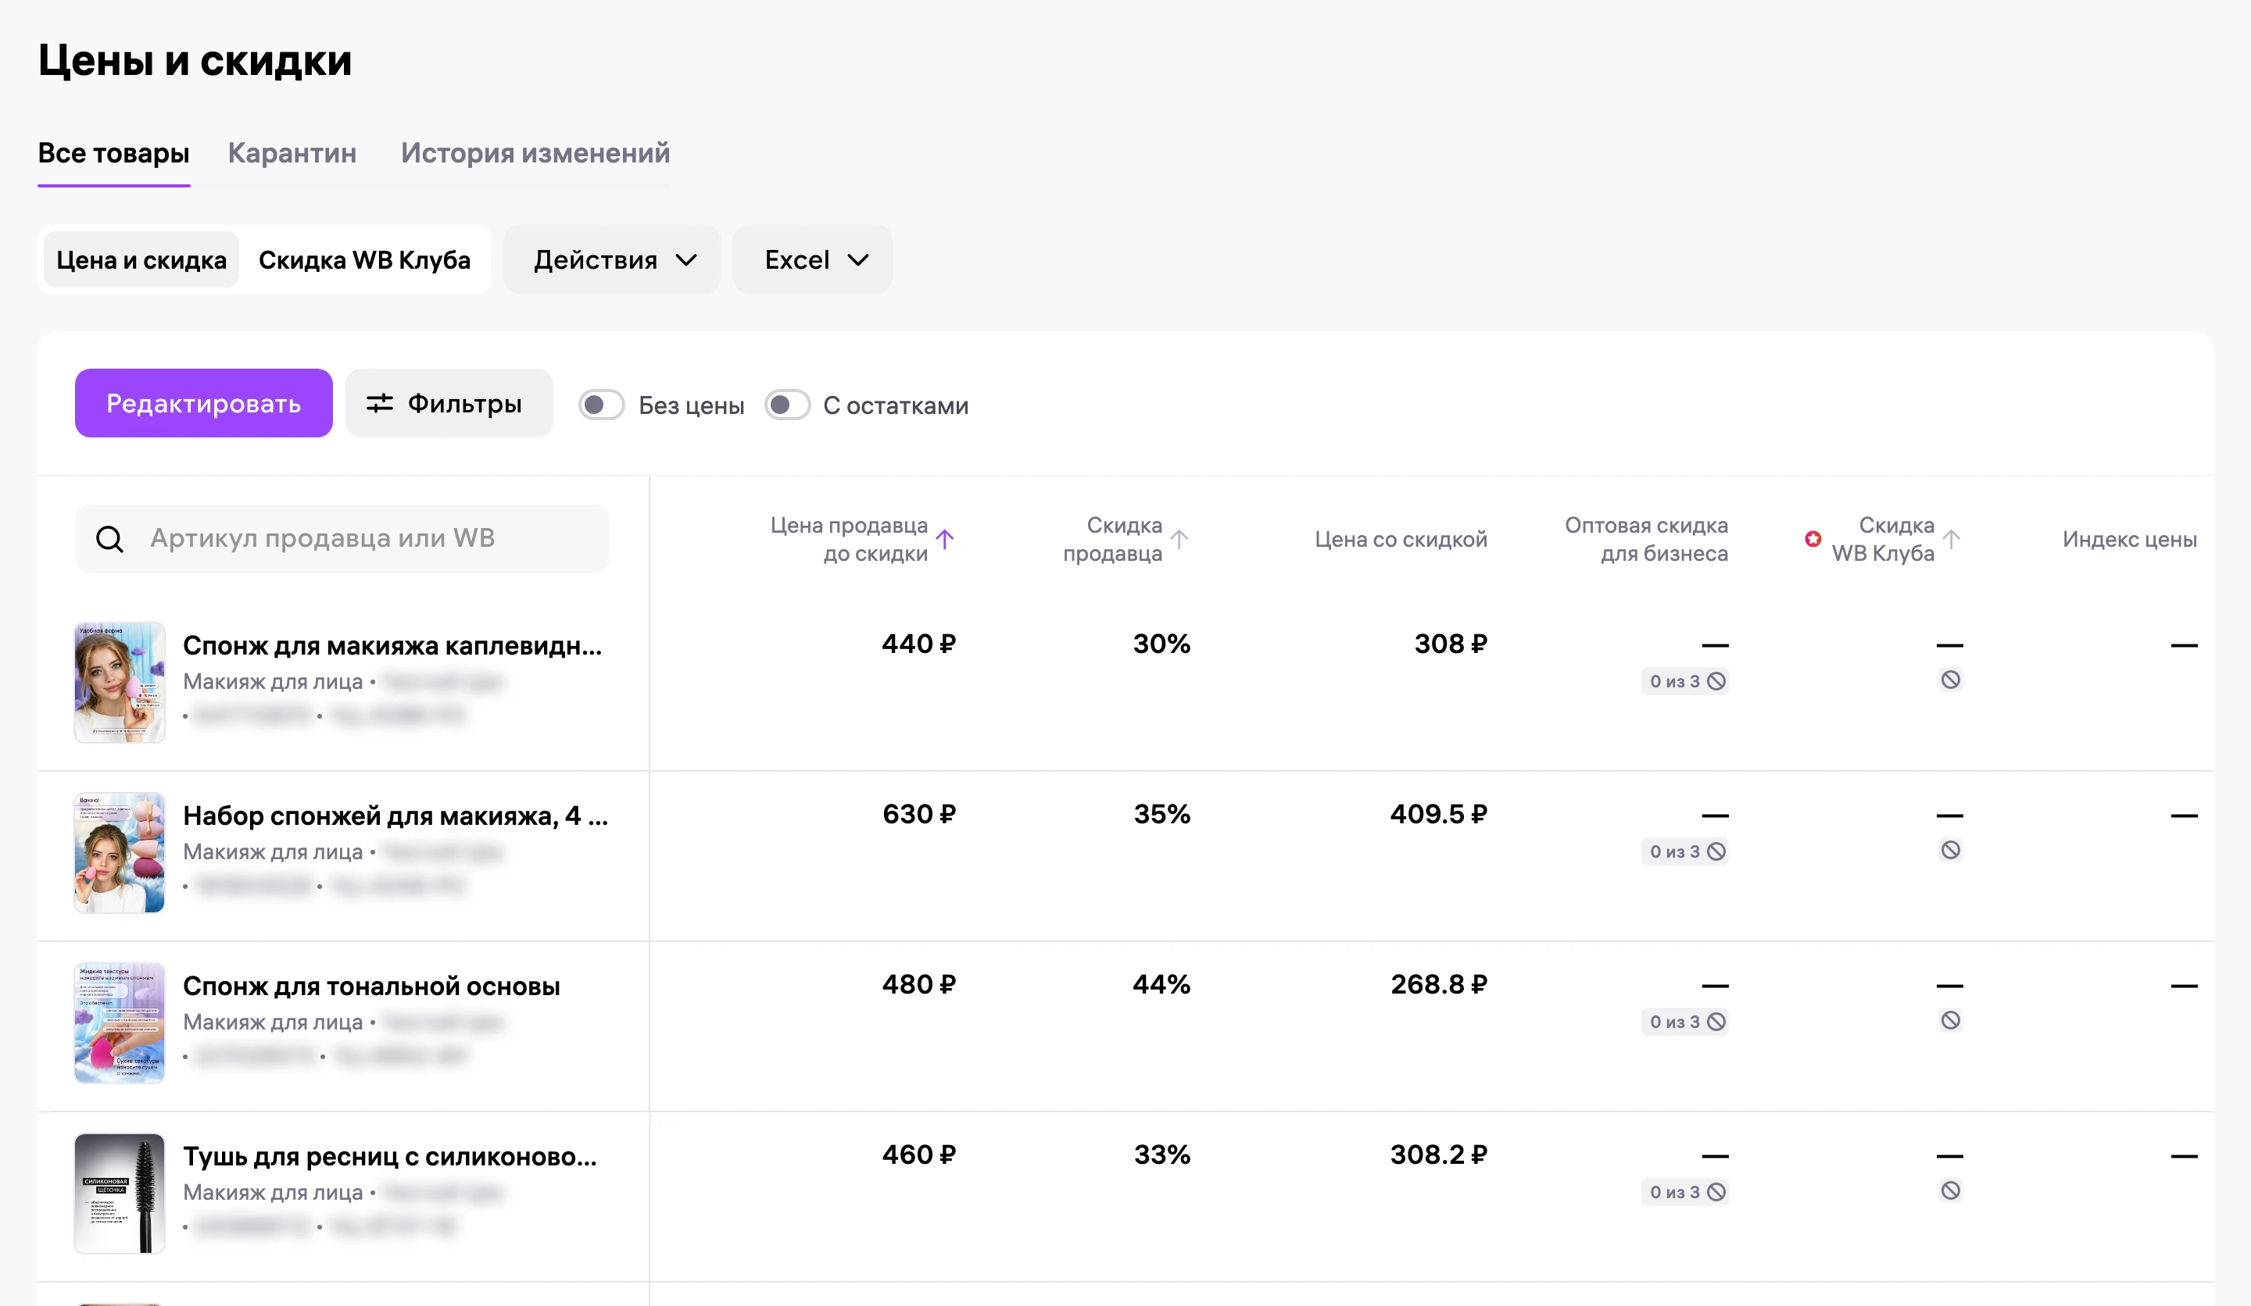Click the search magnifier icon
The image size is (2251, 1306).
point(110,538)
